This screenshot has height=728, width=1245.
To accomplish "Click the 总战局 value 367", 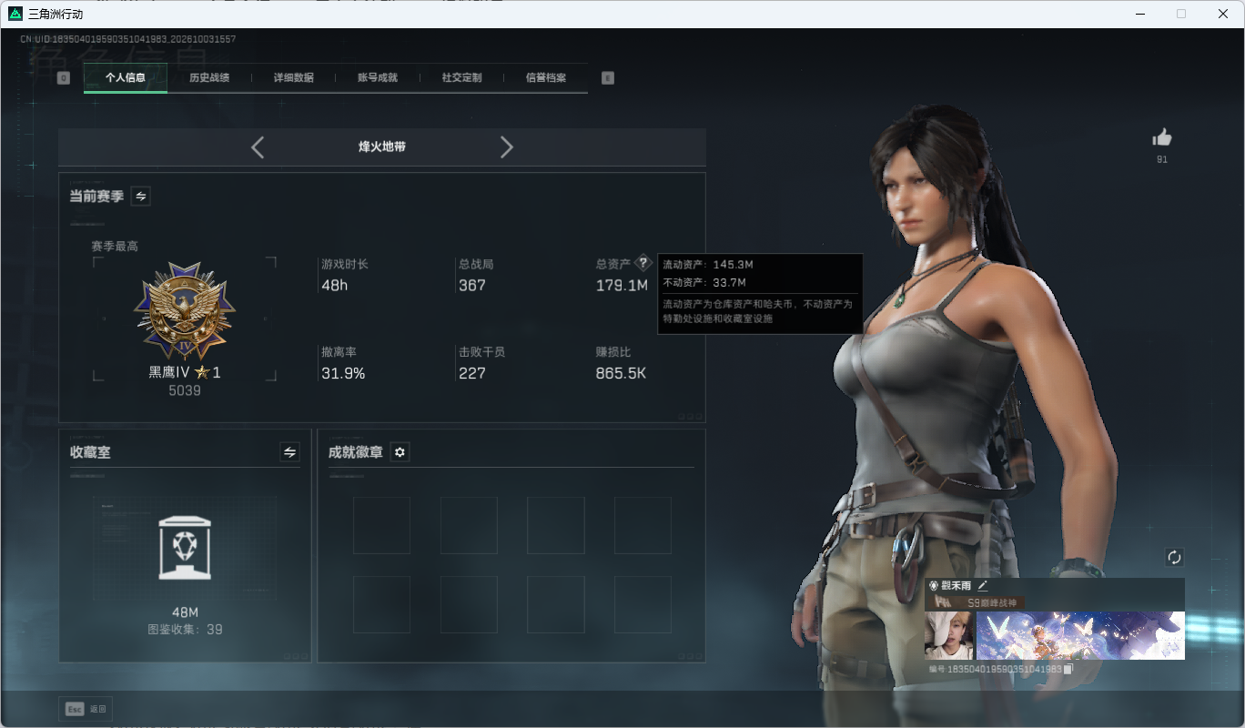I will point(472,285).
